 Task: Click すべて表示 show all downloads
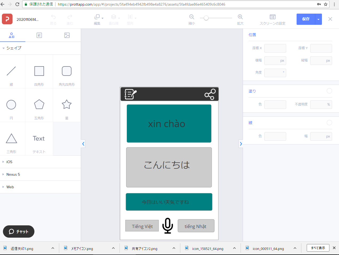coord(318,248)
